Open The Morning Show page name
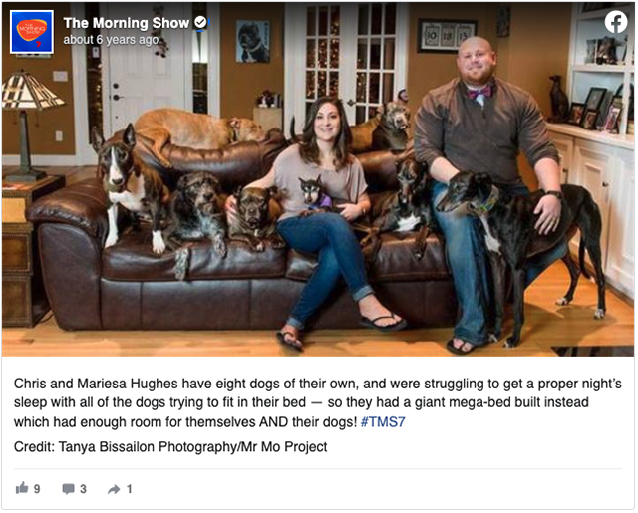The width and height of the screenshot is (638, 513). (x=127, y=23)
